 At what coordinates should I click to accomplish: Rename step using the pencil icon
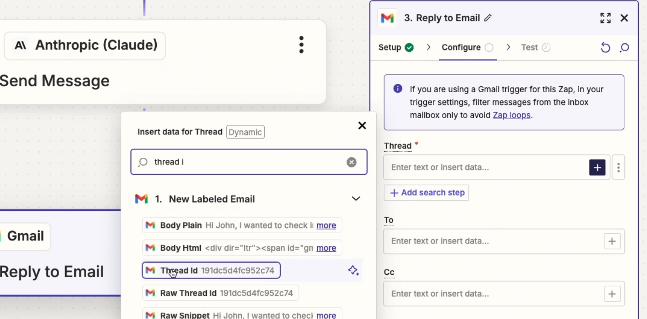point(488,18)
